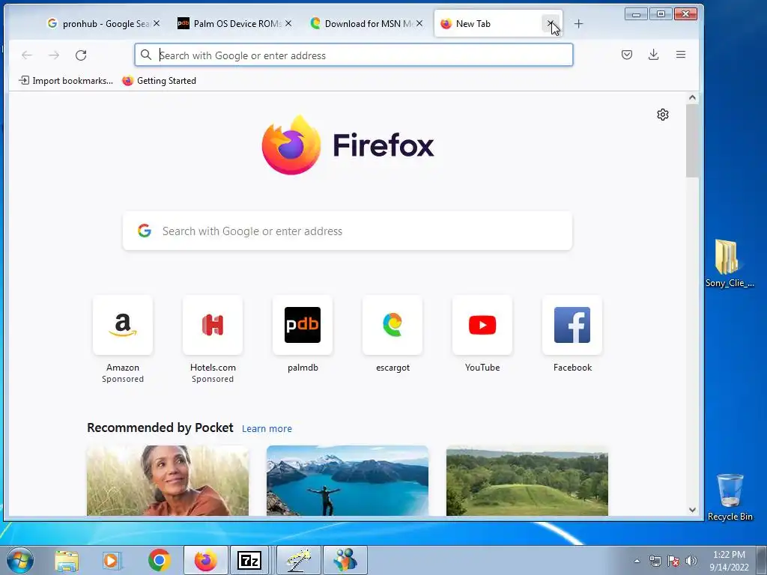Click the volume speaker tray icon
The height and width of the screenshot is (575, 767).
(x=691, y=561)
